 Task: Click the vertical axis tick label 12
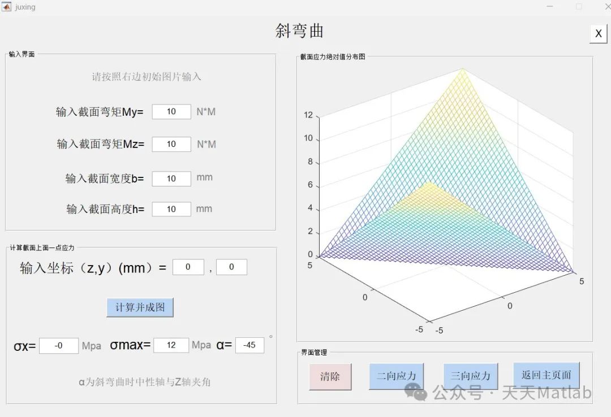(x=308, y=115)
